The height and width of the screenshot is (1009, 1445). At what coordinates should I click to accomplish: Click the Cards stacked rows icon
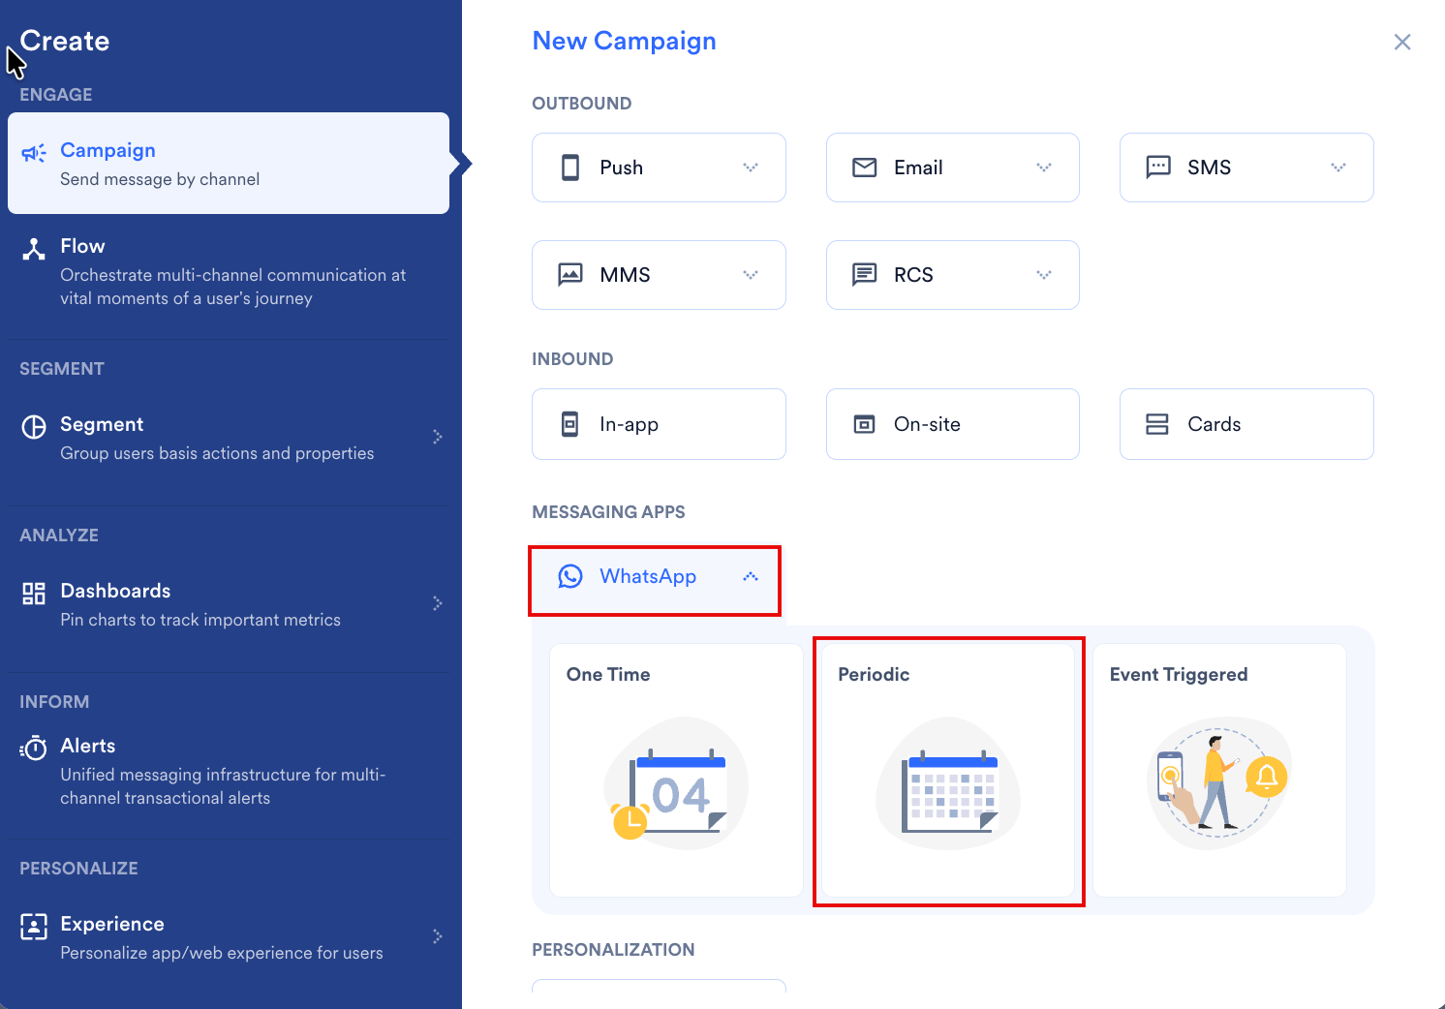(1157, 424)
